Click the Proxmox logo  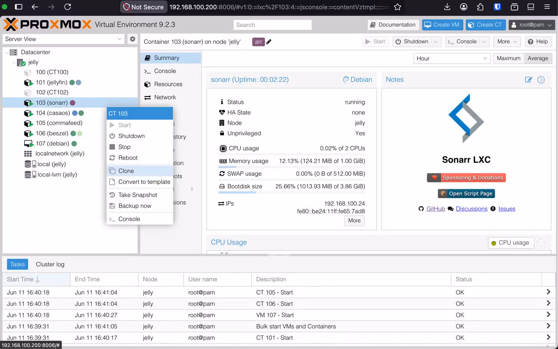point(47,25)
